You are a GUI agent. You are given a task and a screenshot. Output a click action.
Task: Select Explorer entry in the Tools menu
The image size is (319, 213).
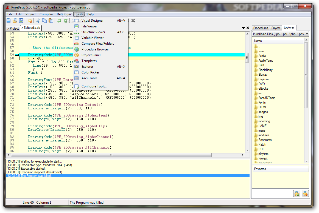tap(100, 67)
